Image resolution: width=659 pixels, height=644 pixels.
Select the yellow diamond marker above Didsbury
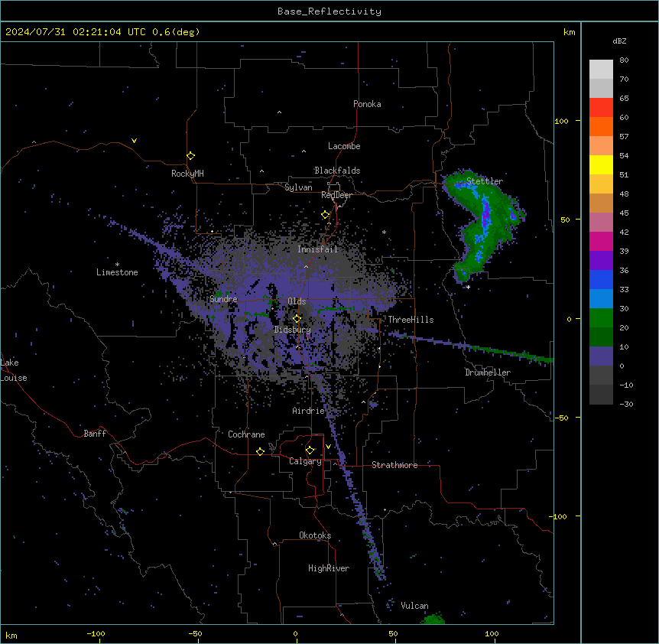pyautogui.click(x=297, y=319)
